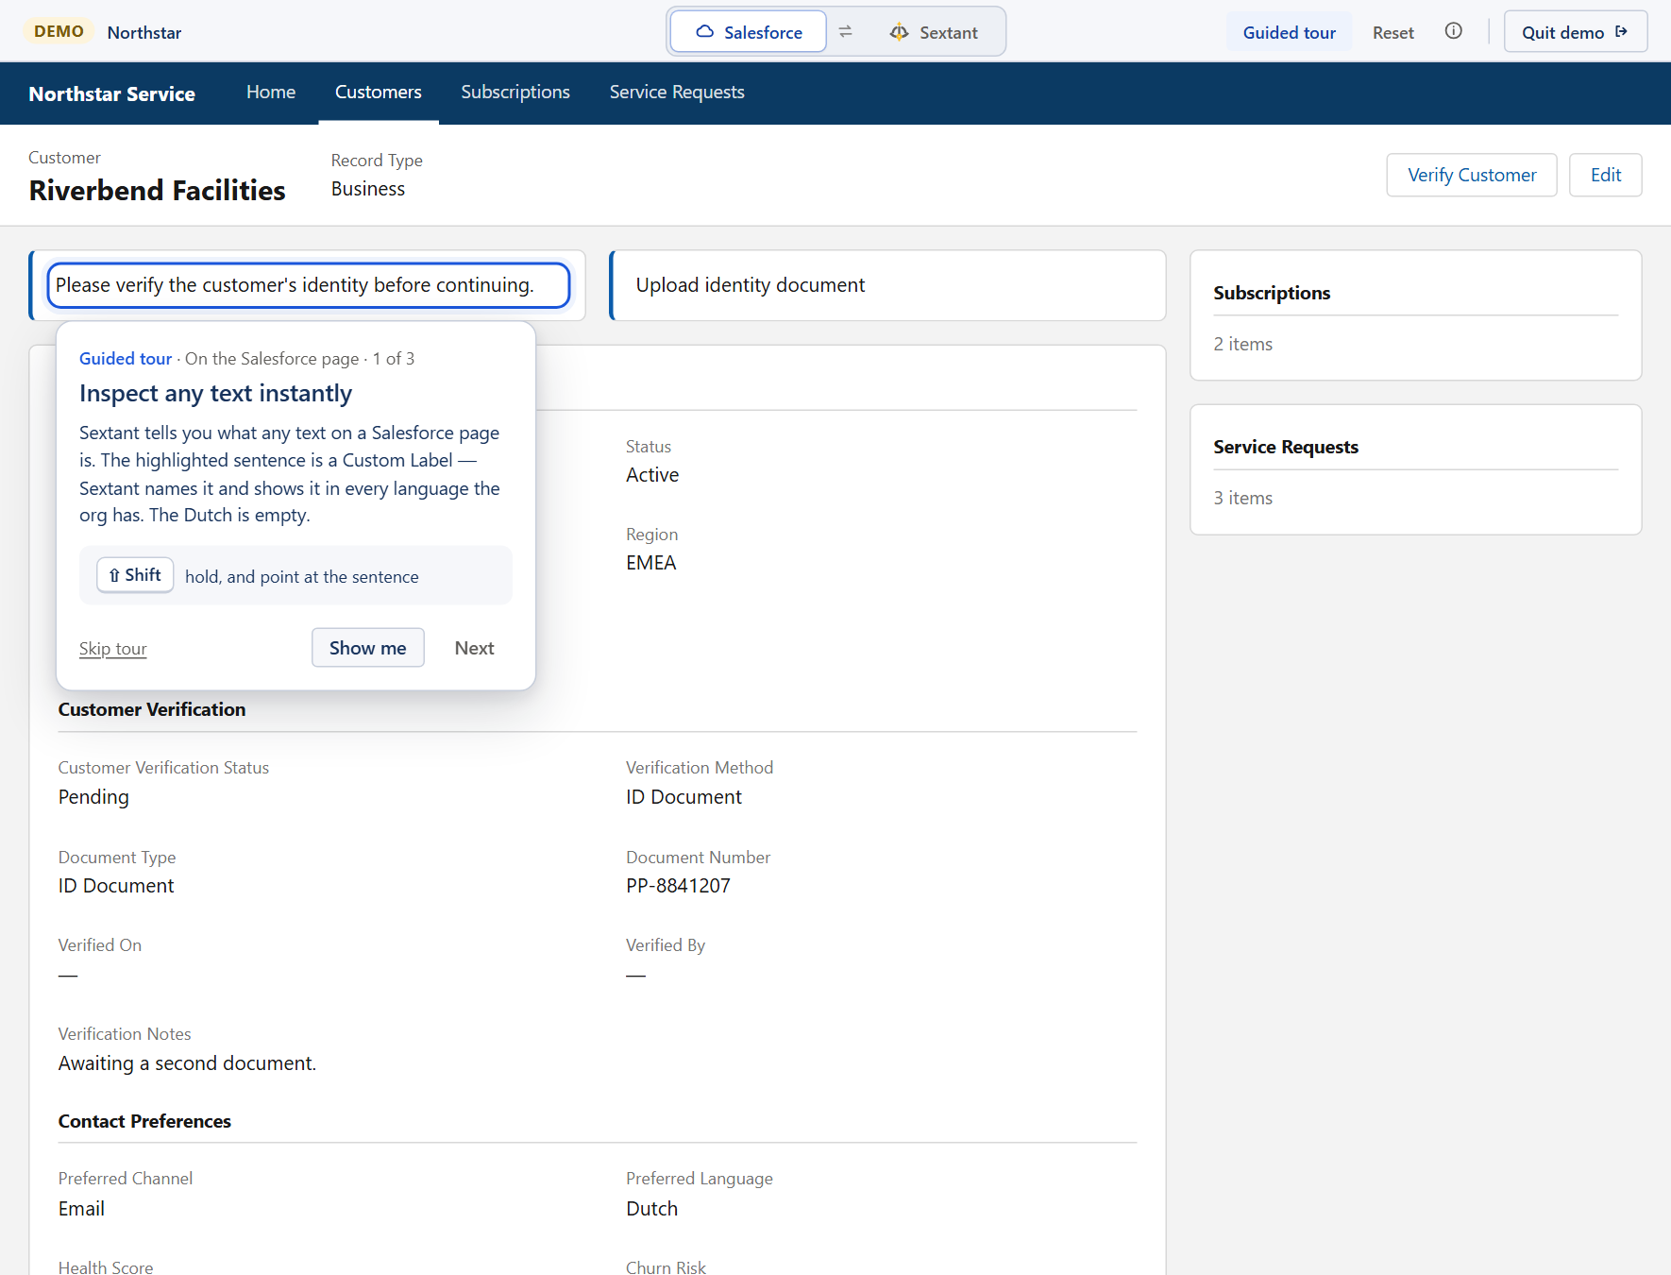This screenshot has width=1671, height=1275.
Task: Click the verification status Pending
Action: click(x=93, y=797)
